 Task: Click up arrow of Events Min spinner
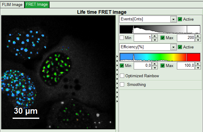click(154, 36)
